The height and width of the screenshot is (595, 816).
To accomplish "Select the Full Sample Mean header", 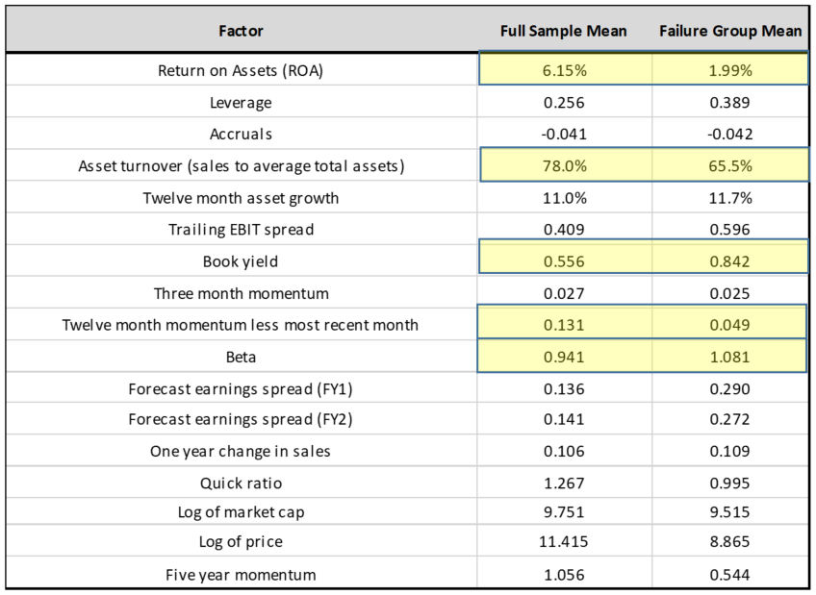I will coord(564,31).
